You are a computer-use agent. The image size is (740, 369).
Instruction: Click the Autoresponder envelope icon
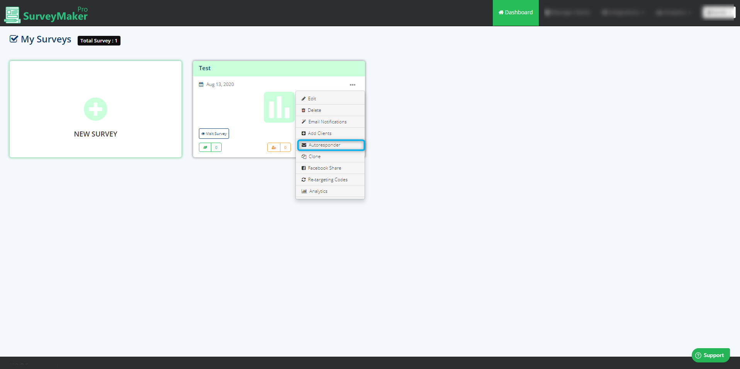click(304, 145)
